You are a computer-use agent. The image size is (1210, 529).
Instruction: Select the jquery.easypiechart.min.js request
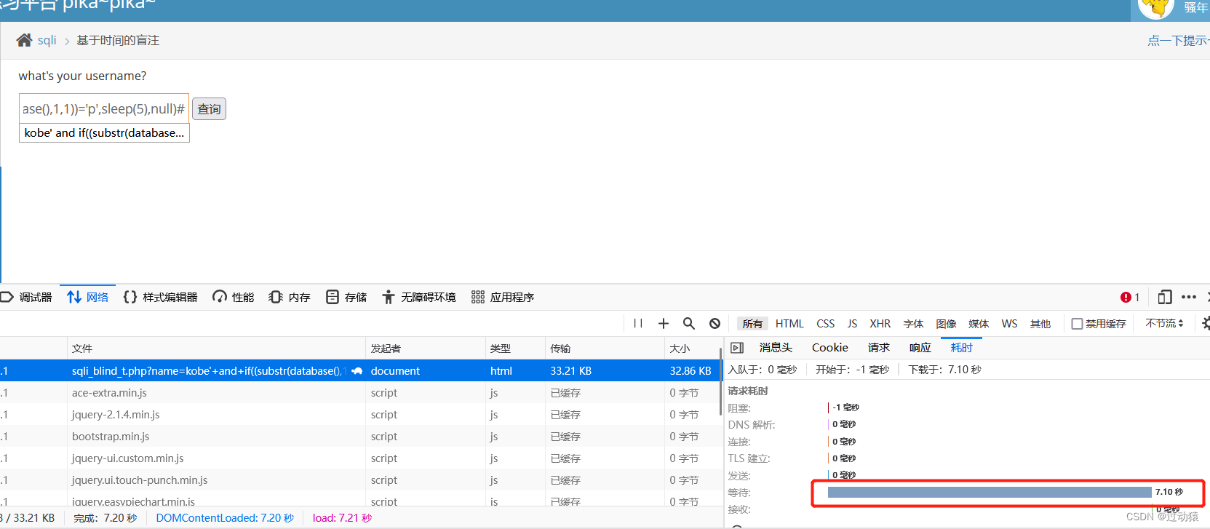coord(360,500)
